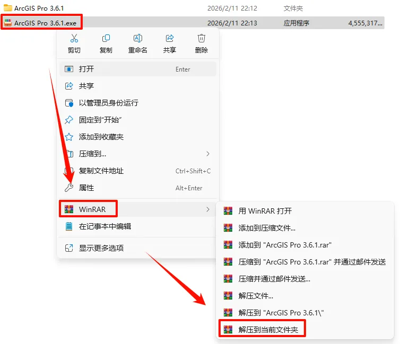The height and width of the screenshot is (344, 402).
Task: Click the Share (共享) icon in top row
Action: click(x=170, y=38)
